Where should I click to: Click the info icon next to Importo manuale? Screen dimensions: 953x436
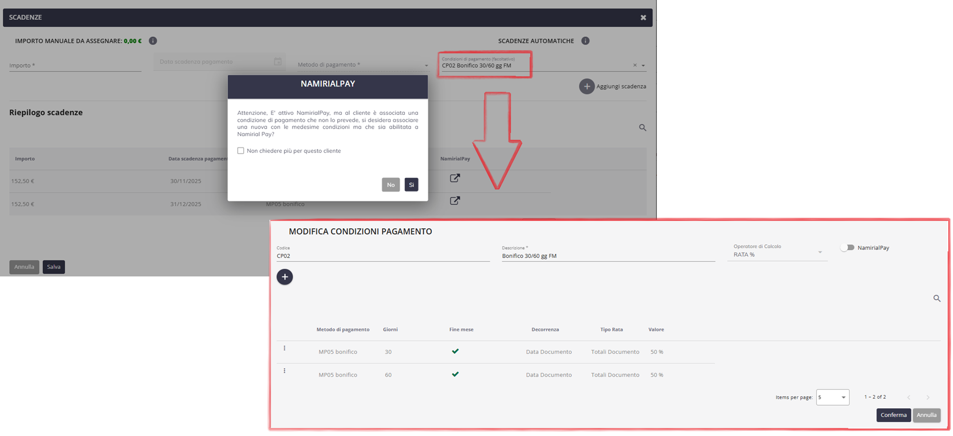(153, 41)
